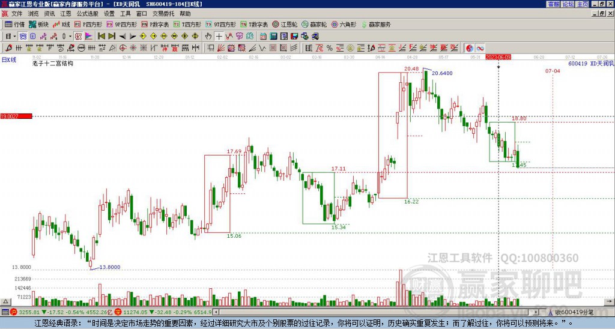
Task: Select the red target circle tool
Action: [123, 48]
